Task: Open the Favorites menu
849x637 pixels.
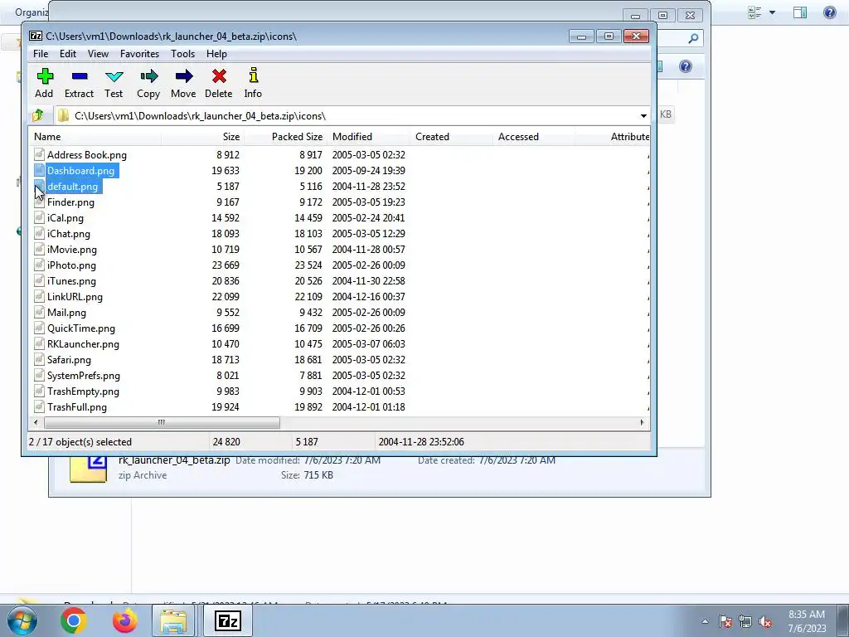Action: 139,54
